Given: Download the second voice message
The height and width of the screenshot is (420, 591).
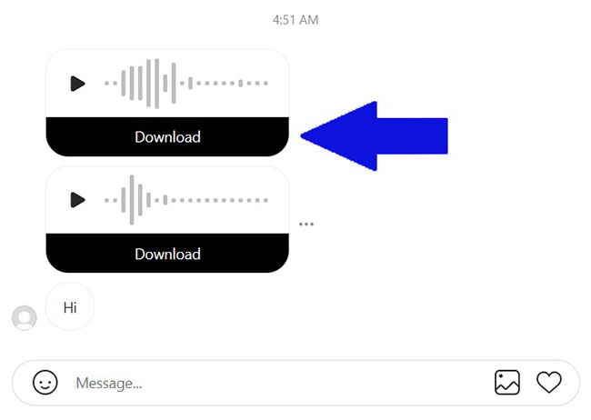Looking at the screenshot, I should (x=167, y=254).
